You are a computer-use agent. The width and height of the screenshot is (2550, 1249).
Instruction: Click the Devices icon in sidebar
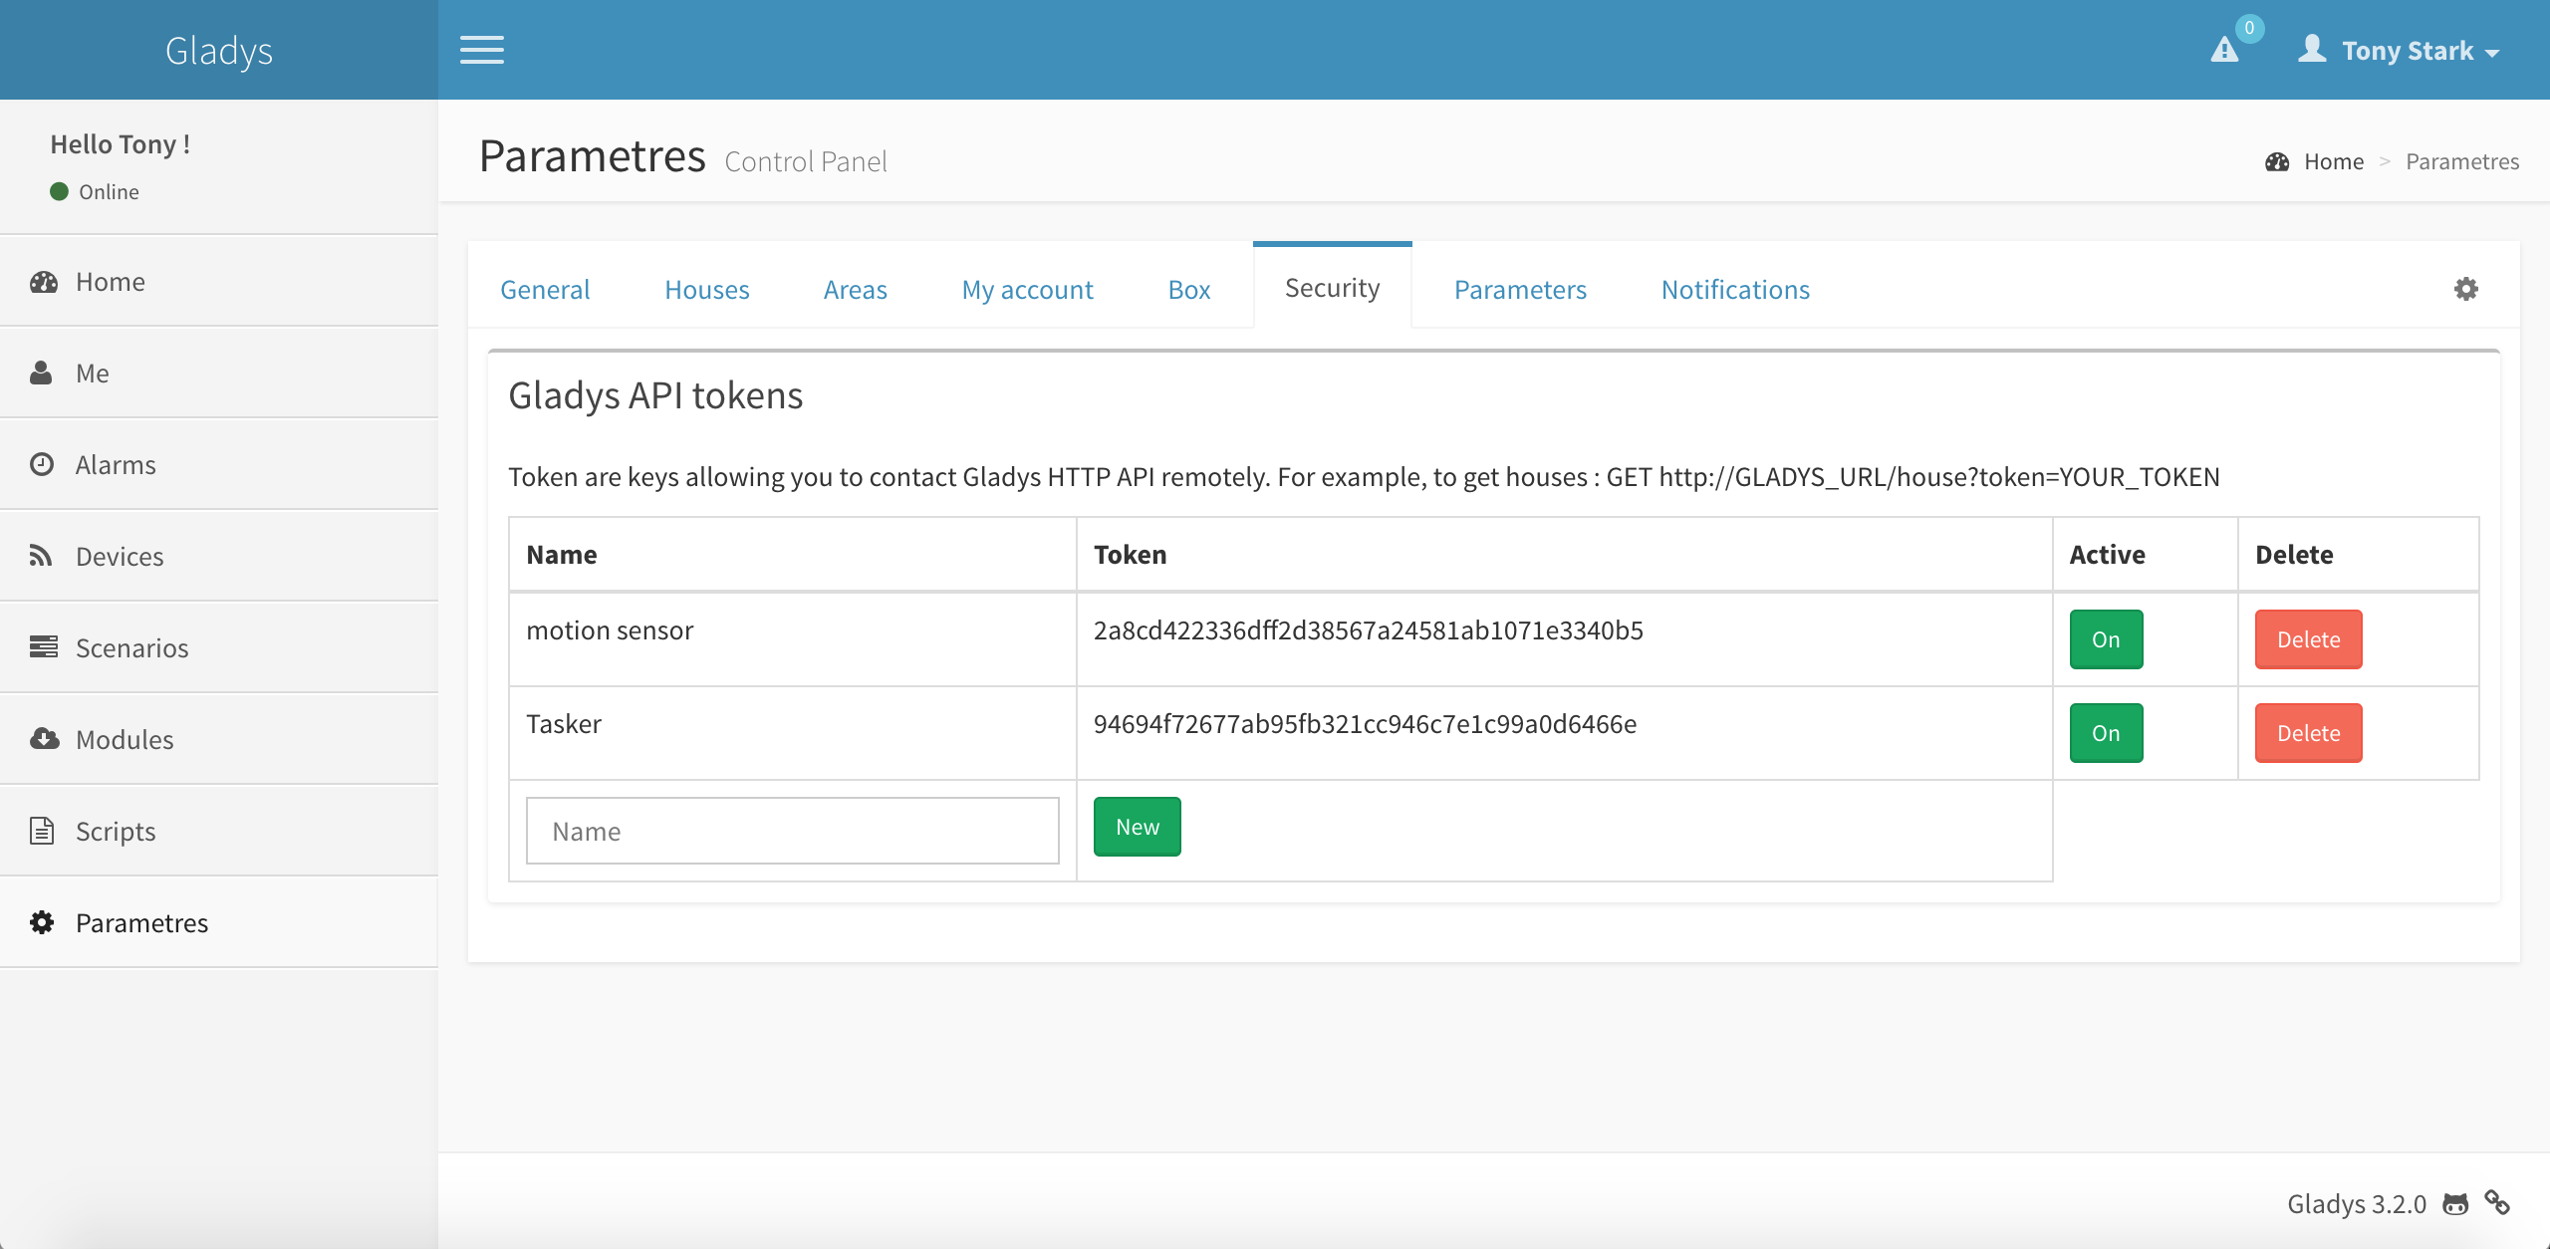tap(46, 555)
